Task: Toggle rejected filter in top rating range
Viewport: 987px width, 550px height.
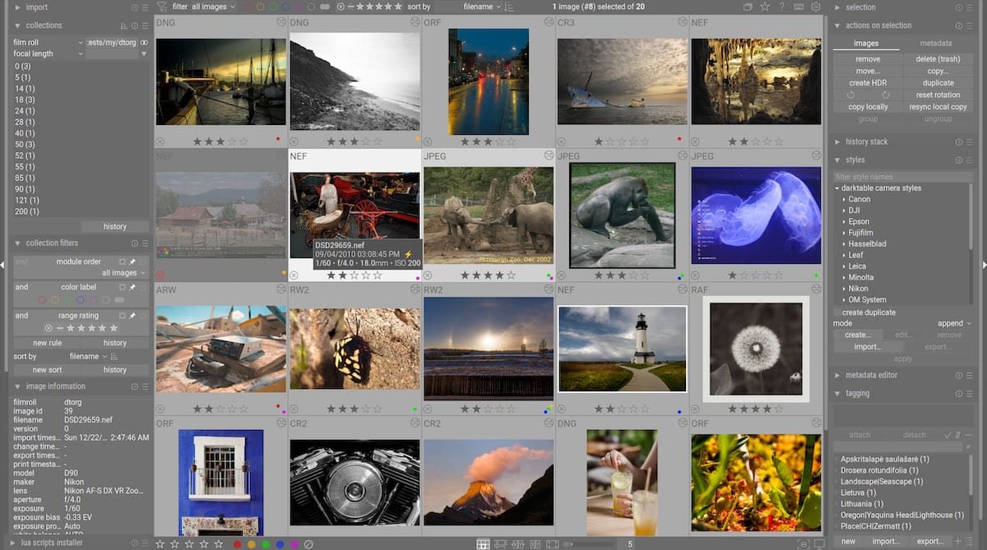Action: tap(341, 7)
